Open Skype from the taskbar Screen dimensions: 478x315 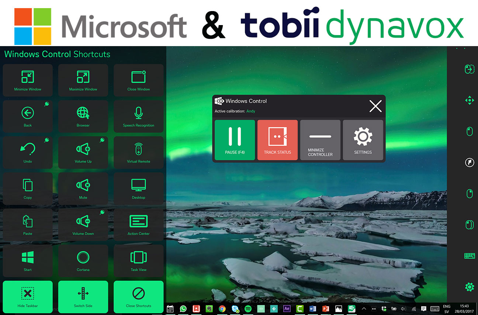coord(235,309)
